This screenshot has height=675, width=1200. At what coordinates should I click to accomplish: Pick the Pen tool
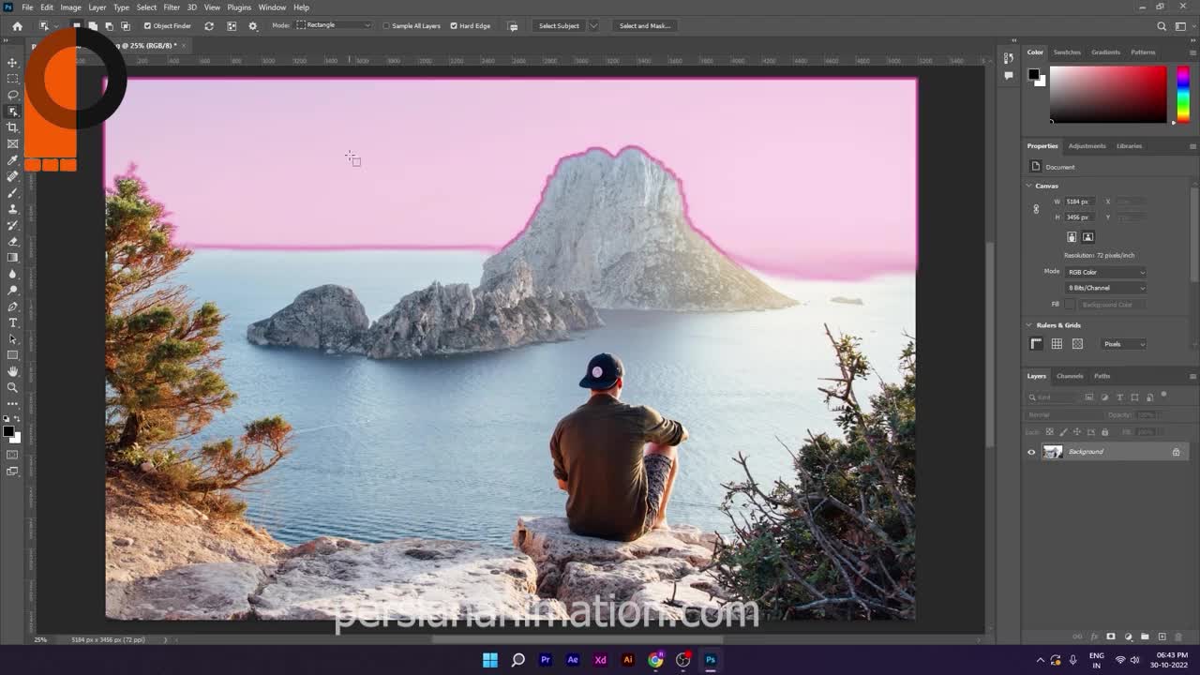(12, 307)
